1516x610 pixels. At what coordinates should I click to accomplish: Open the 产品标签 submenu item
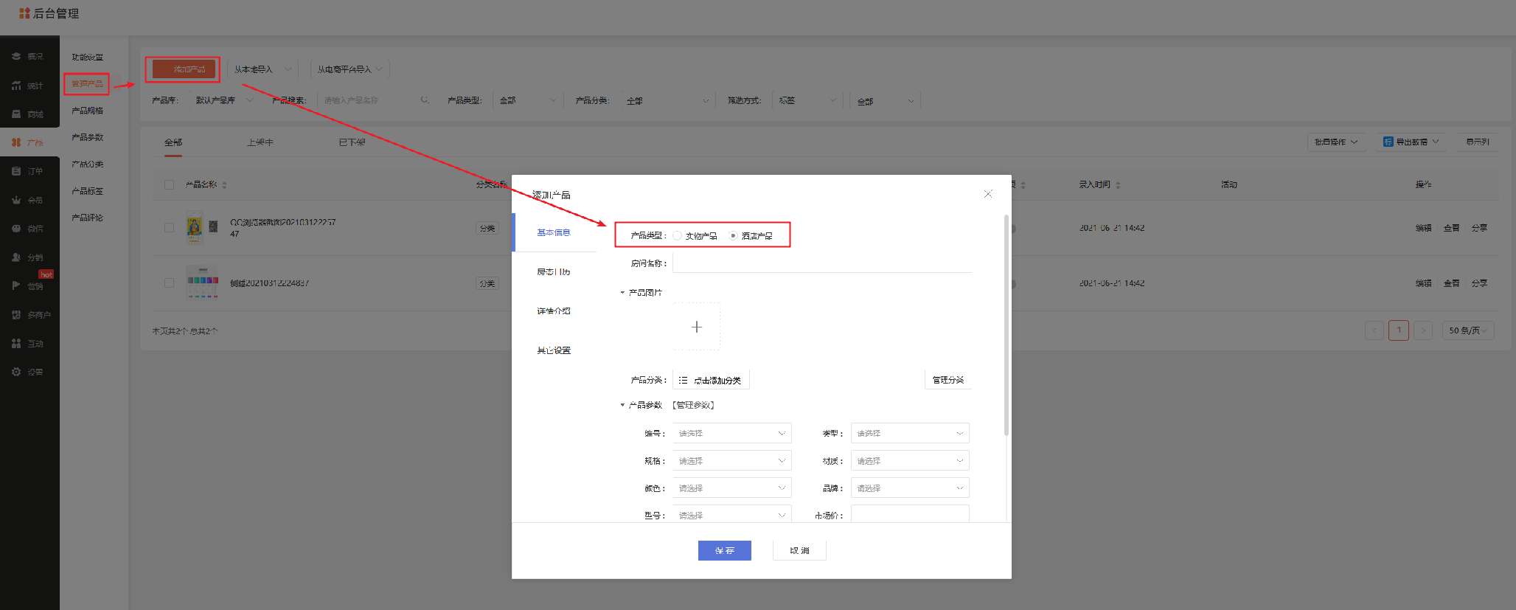click(88, 191)
